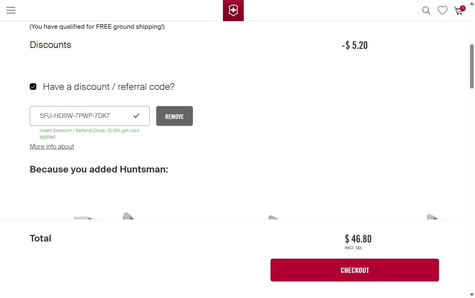Proceed with the red Checkout button
The height and width of the screenshot is (298, 475).
tap(354, 270)
